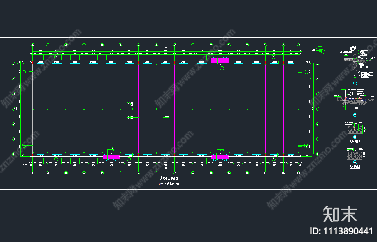
Task: Click axis bubble A on the left side
Action: pyautogui.click(x=13, y=154)
